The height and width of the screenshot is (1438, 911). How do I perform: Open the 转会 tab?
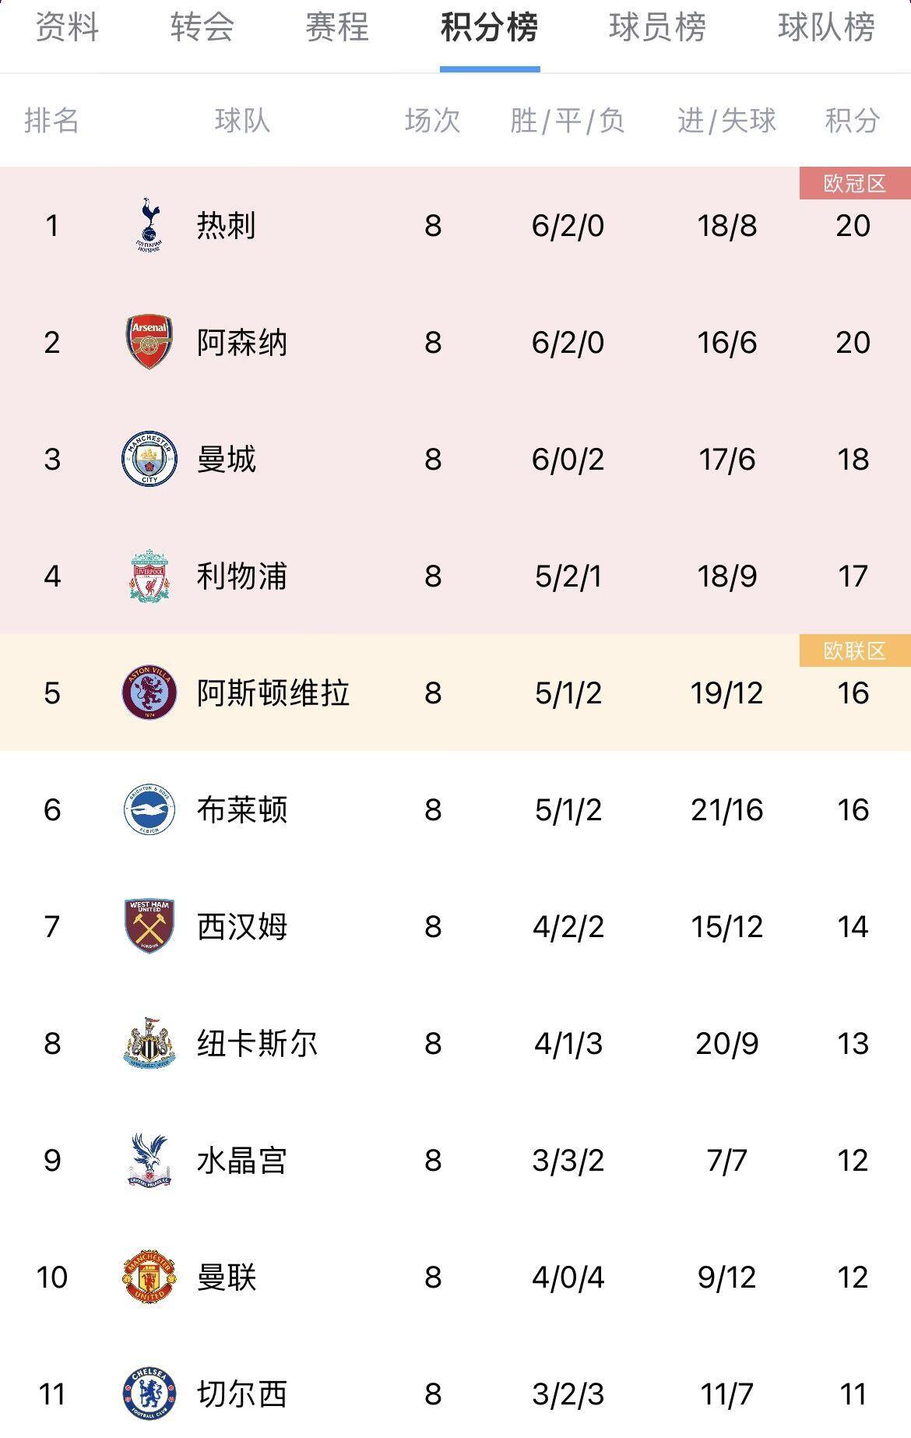click(202, 27)
